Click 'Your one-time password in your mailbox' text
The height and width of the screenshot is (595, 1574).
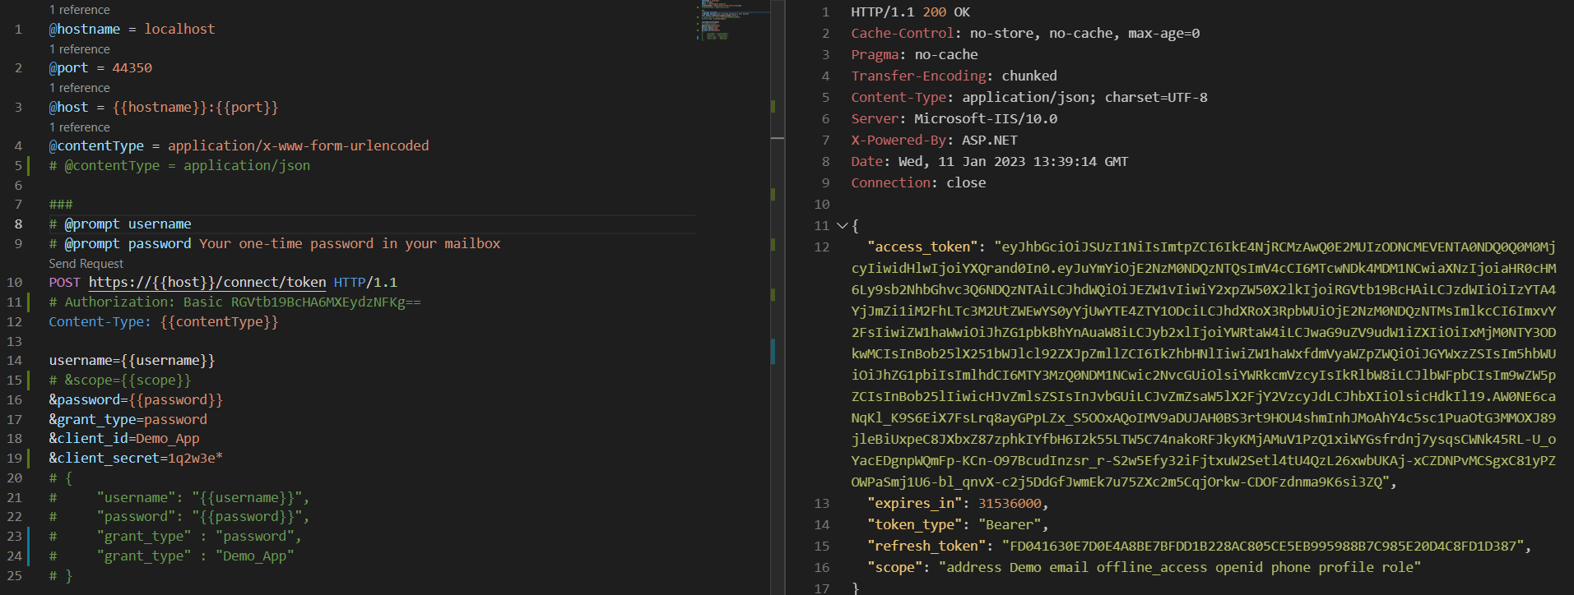point(350,243)
